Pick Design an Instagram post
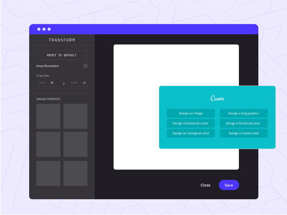The width and height of the screenshot is (287, 215). click(191, 133)
